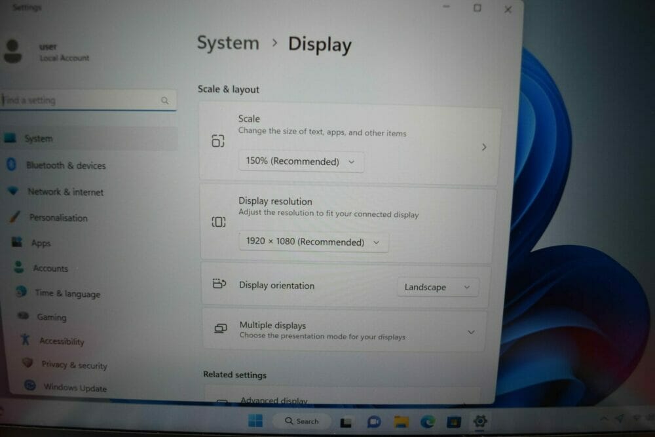Open the Chat app on taskbar

point(374,422)
